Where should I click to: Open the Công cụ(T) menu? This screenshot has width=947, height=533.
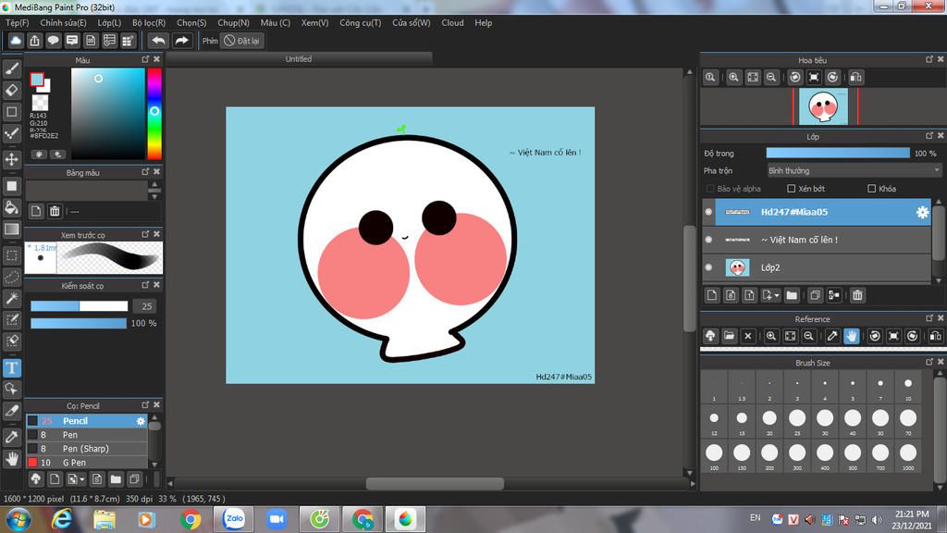360,23
